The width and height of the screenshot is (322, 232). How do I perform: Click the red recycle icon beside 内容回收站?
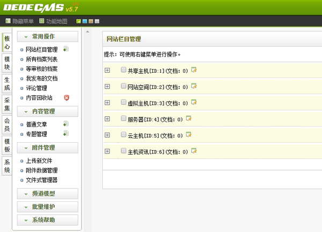67,97
